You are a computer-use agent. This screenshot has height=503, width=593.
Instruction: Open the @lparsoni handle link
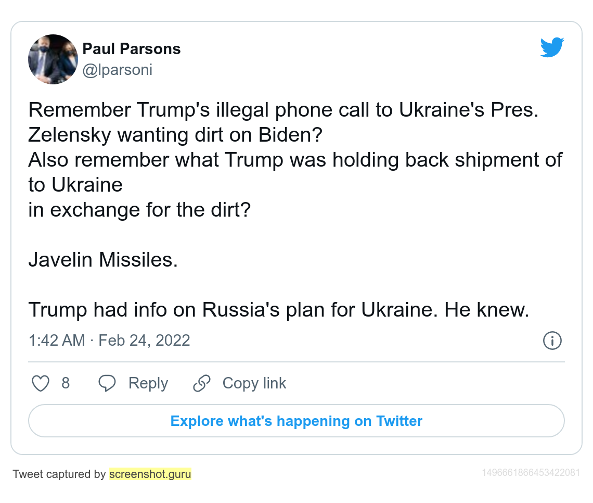click(x=118, y=70)
